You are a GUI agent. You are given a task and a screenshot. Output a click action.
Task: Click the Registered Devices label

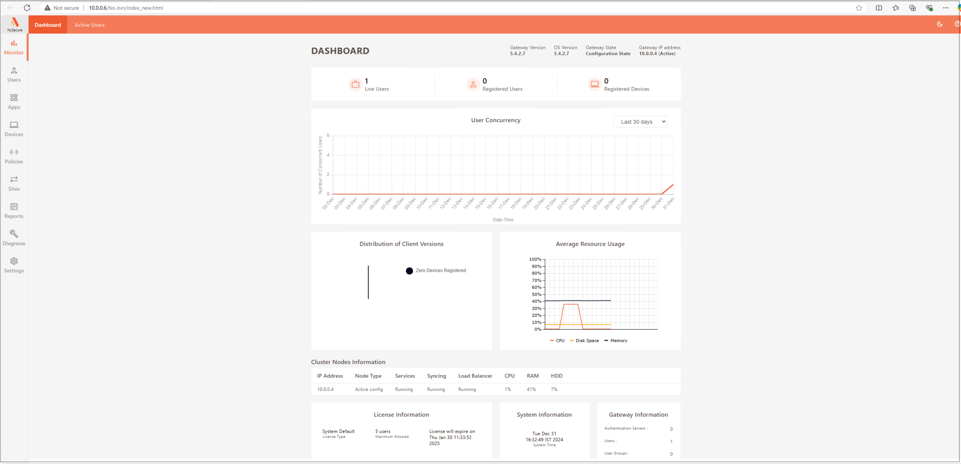(x=626, y=89)
